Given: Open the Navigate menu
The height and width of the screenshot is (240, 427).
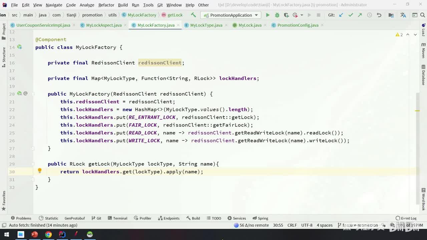Looking at the screenshot, I should coord(54,5).
